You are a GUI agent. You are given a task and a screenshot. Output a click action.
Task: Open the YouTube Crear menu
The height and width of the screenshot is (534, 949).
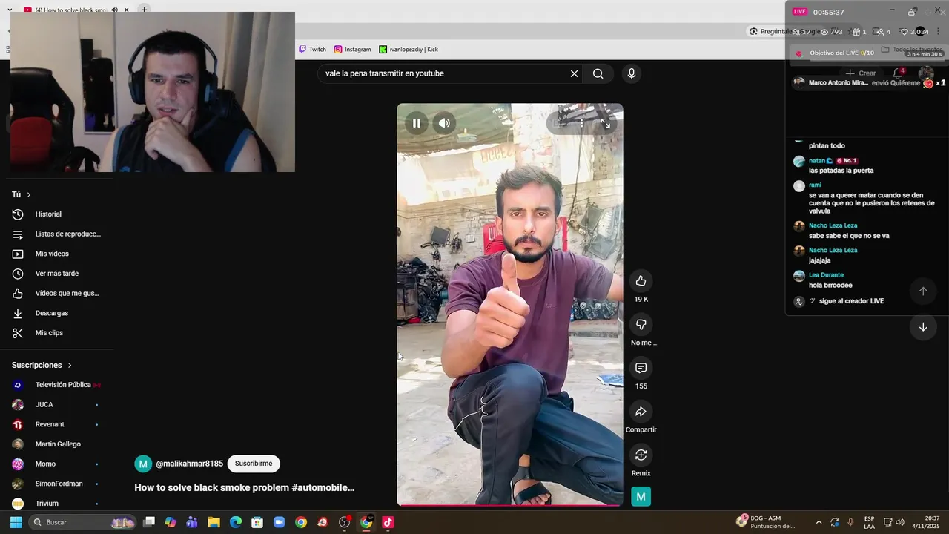862,73
